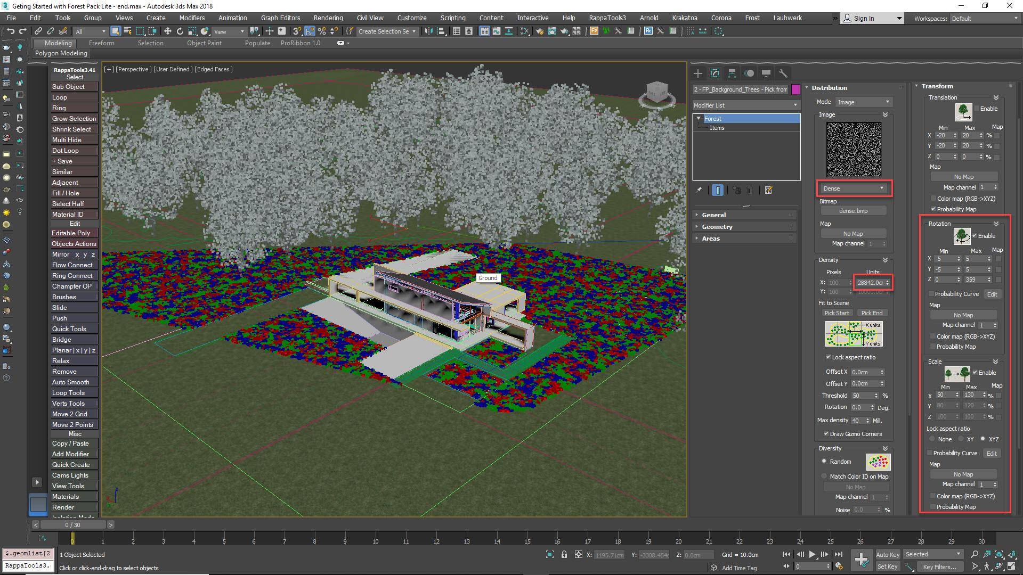Image resolution: width=1023 pixels, height=575 pixels.
Task: Click the plus icon in the Forest panel
Action: 698,73
